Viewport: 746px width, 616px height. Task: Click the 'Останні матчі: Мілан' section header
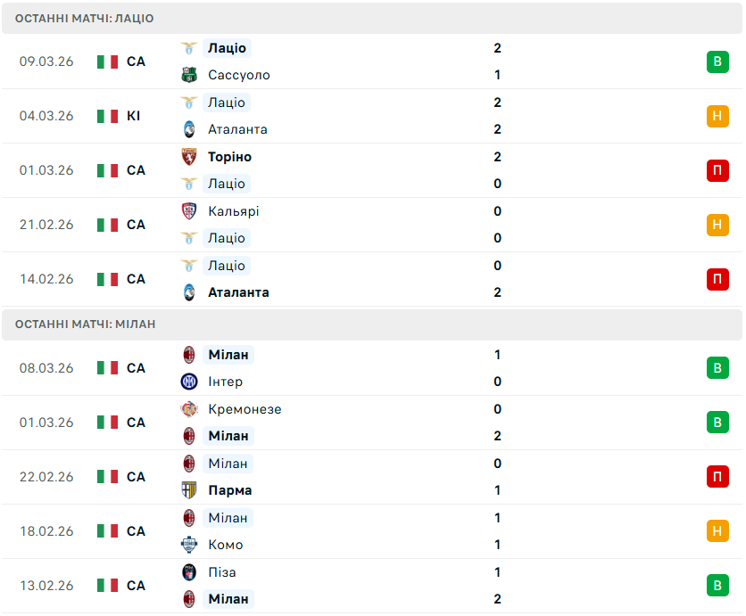tap(85, 324)
